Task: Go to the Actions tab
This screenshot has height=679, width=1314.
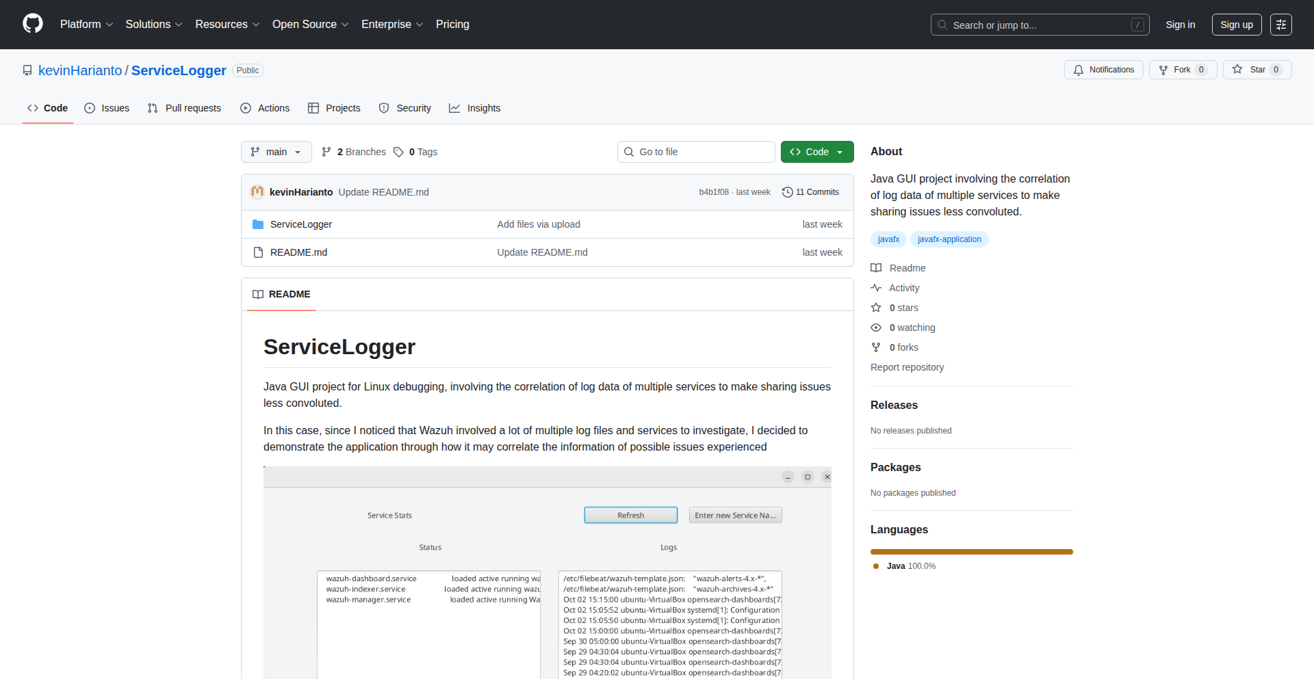Action: [x=266, y=108]
